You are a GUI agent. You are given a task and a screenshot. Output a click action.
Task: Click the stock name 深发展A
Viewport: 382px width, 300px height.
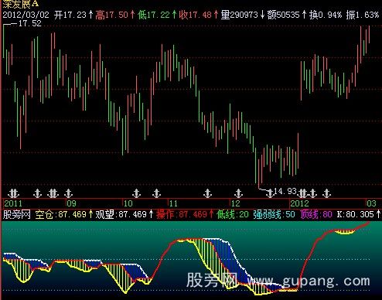pos(21,3)
